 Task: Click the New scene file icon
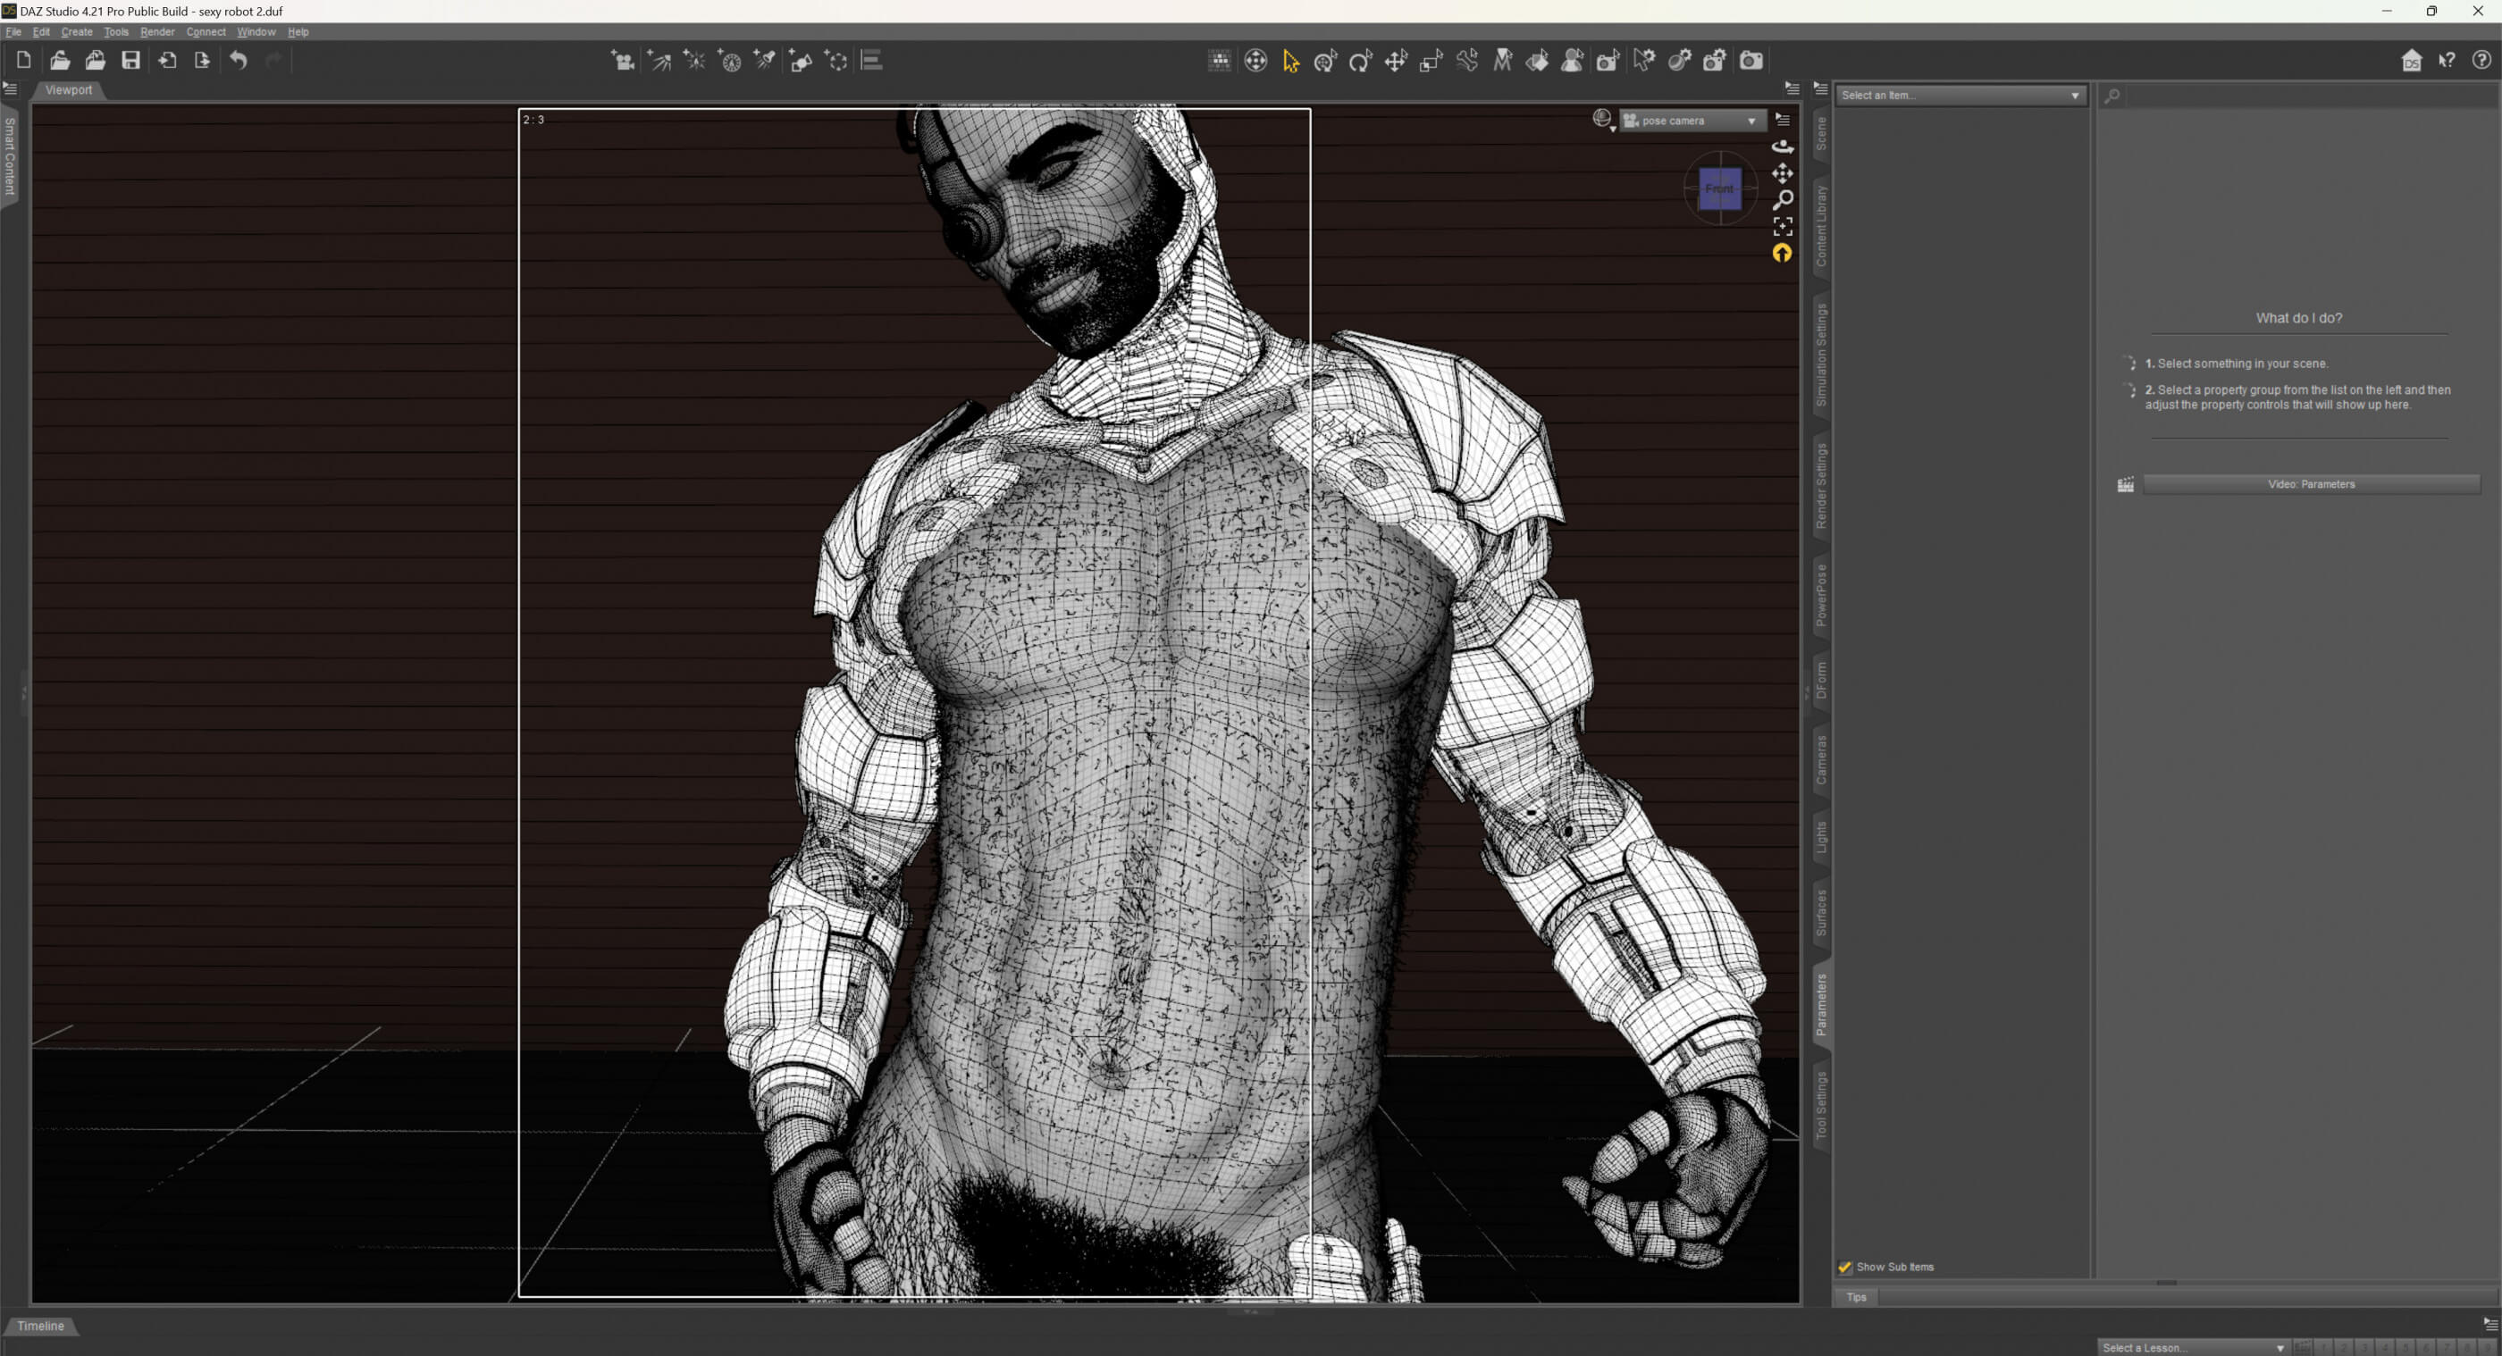click(x=24, y=60)
